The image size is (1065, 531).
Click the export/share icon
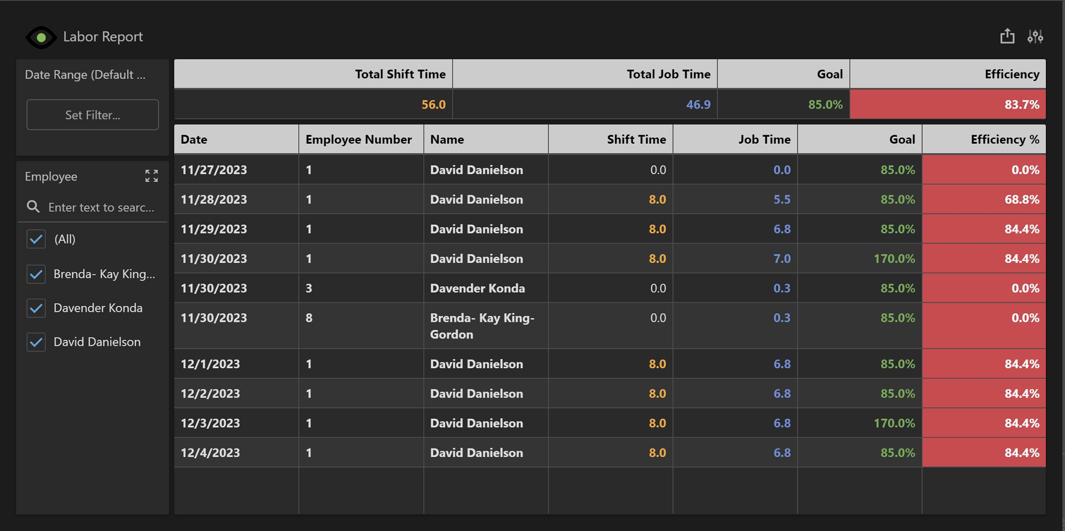(1007, 36)
